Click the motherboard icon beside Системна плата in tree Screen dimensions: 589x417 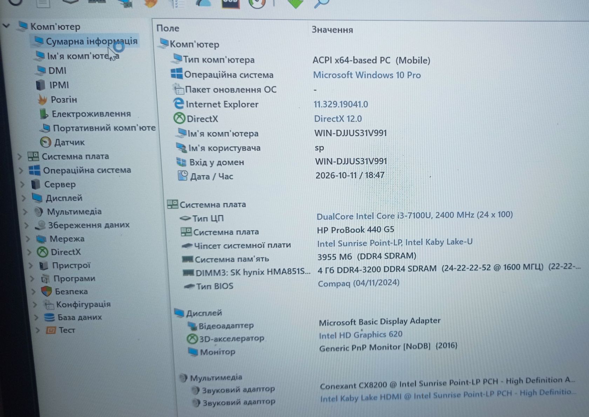(x=33, y=156)
